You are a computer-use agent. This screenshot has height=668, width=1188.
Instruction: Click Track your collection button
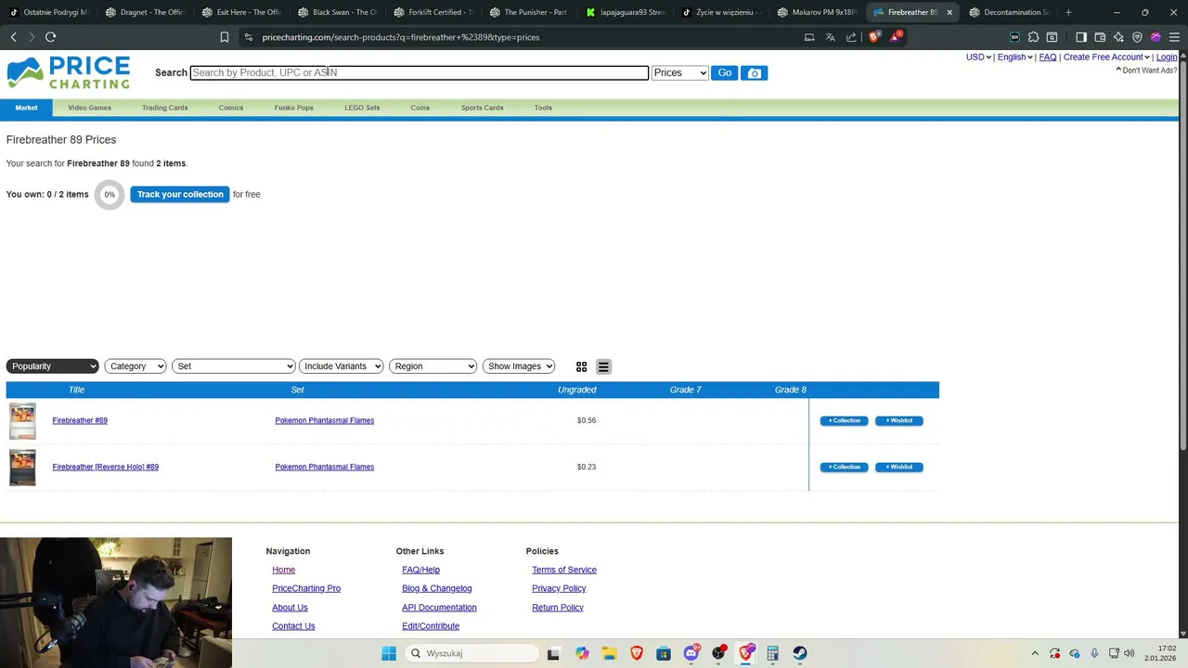point(180,194)
